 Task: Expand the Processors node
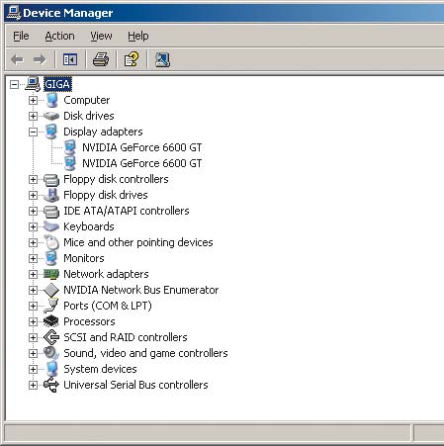point(33,322)
